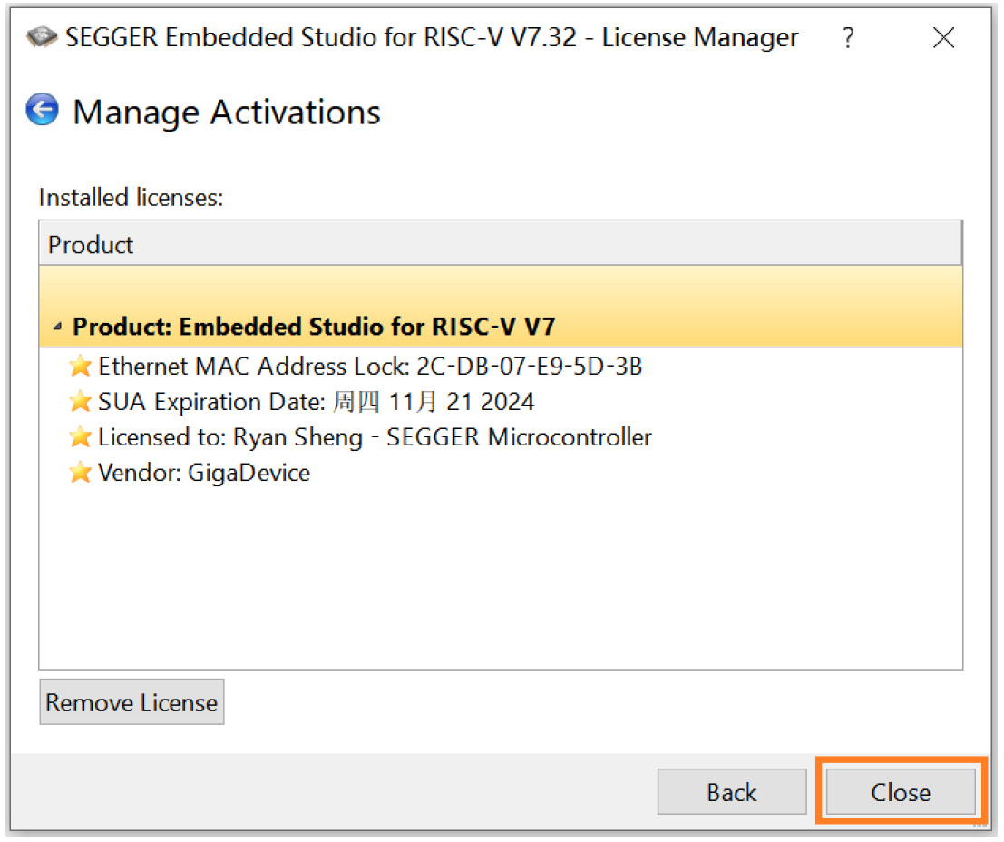Click the License Manager title bar text

click(432, 38)
